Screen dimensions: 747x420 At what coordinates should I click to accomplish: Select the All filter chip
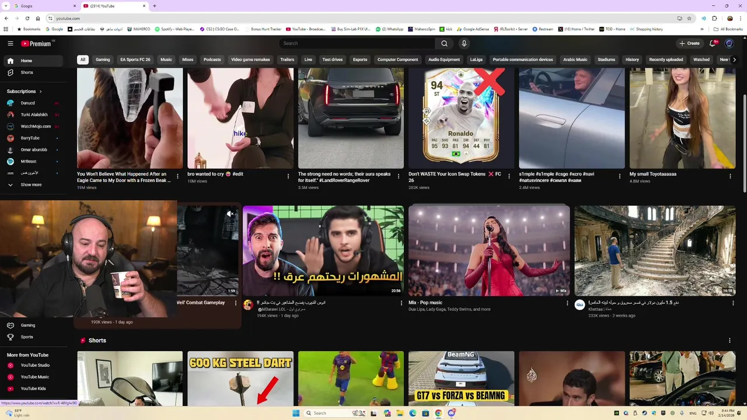(83, 60)
